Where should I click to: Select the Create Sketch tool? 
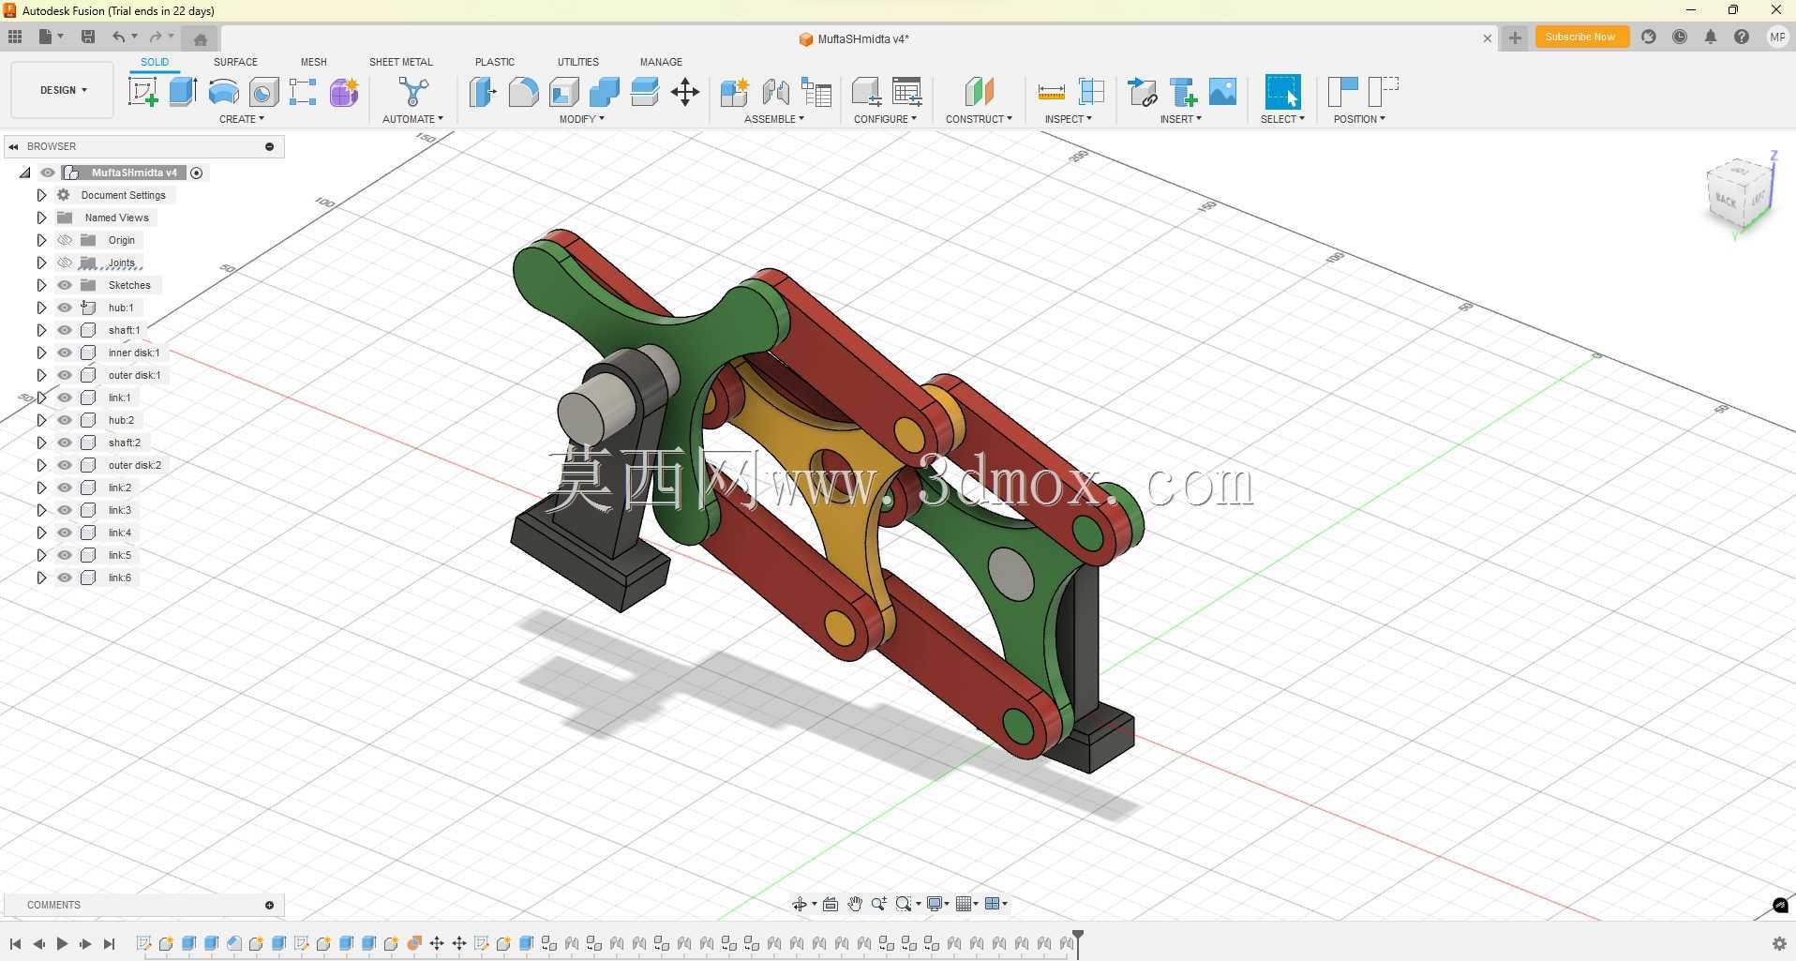pos(142,92)
